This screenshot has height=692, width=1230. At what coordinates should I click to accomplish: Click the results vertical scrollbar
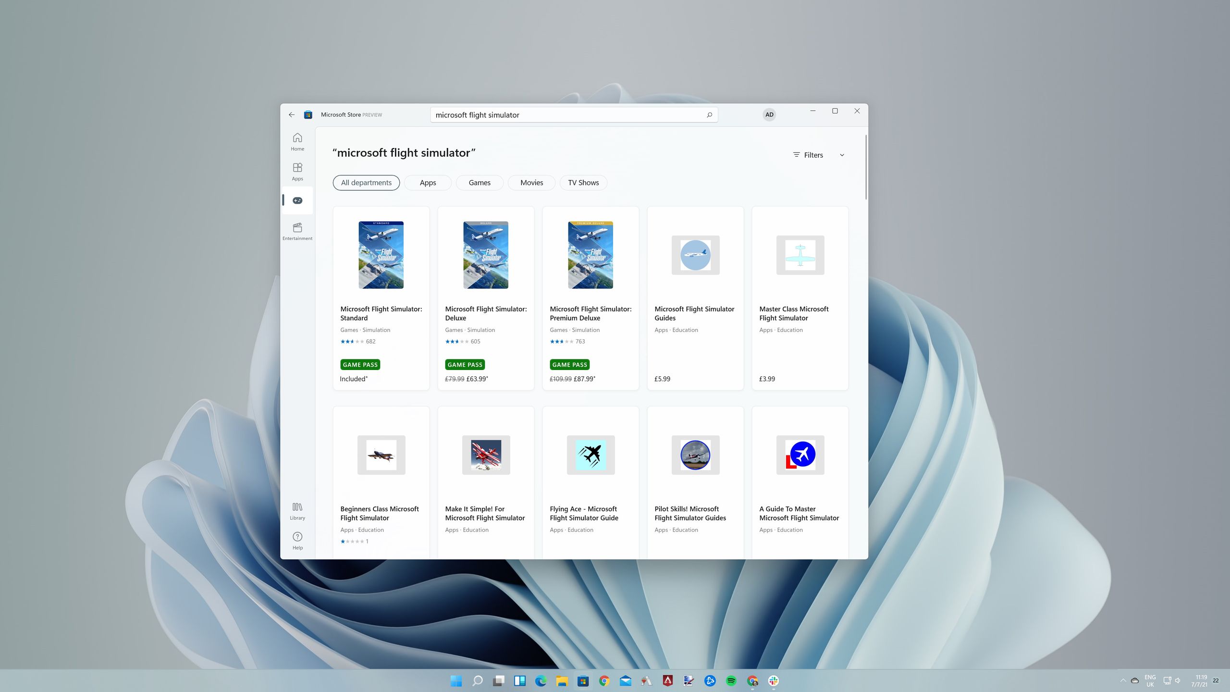866,167
